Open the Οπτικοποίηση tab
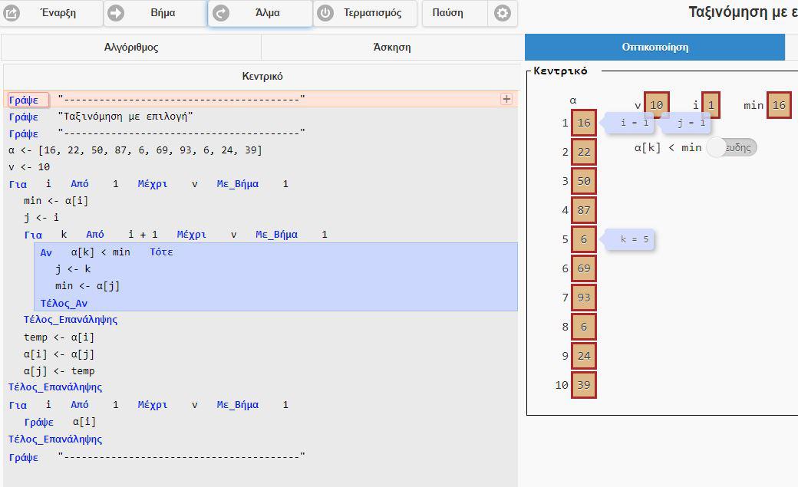This screenshot has height=487, width=798. point(655,48)
